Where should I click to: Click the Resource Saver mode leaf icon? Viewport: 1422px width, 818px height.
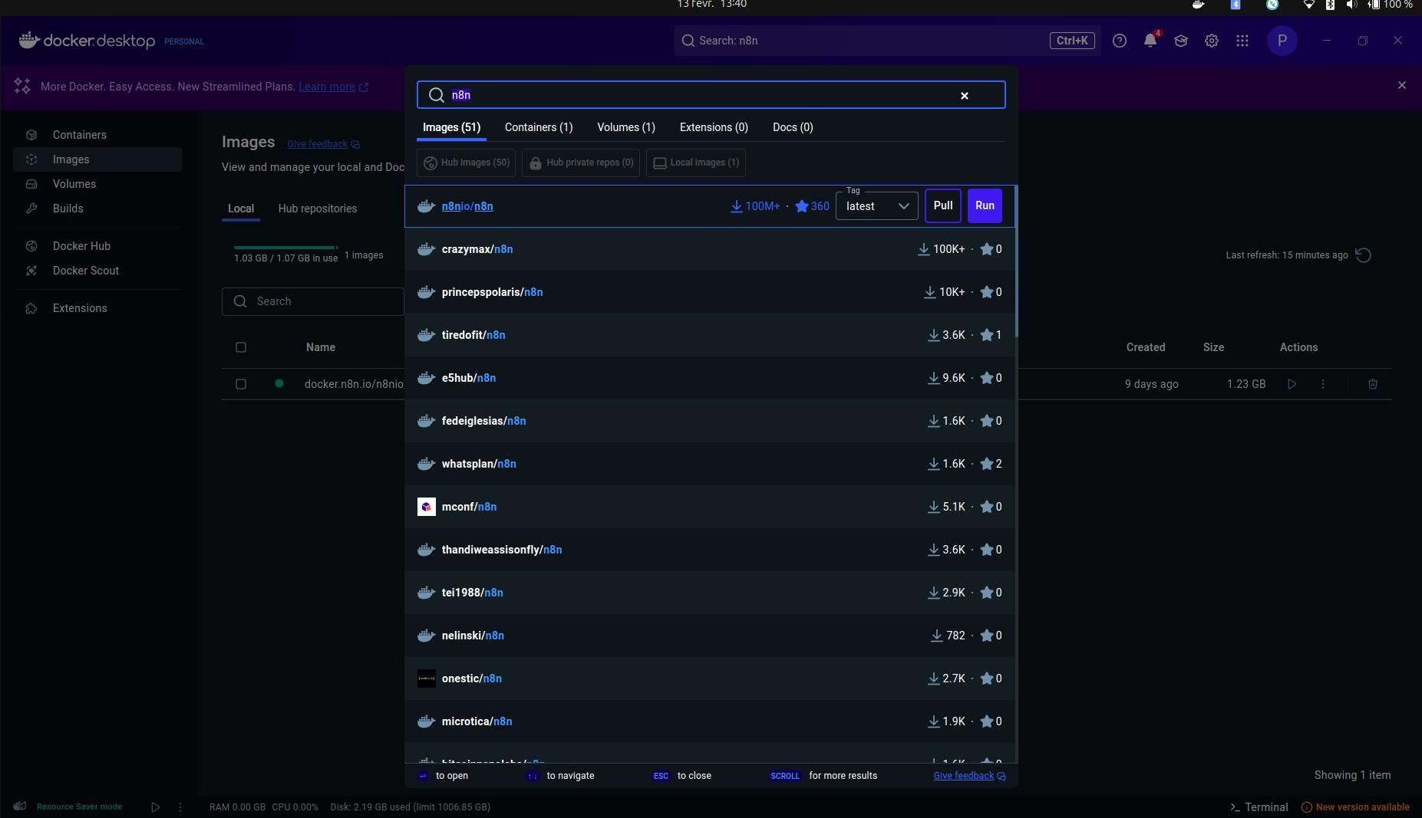[20, 807]
